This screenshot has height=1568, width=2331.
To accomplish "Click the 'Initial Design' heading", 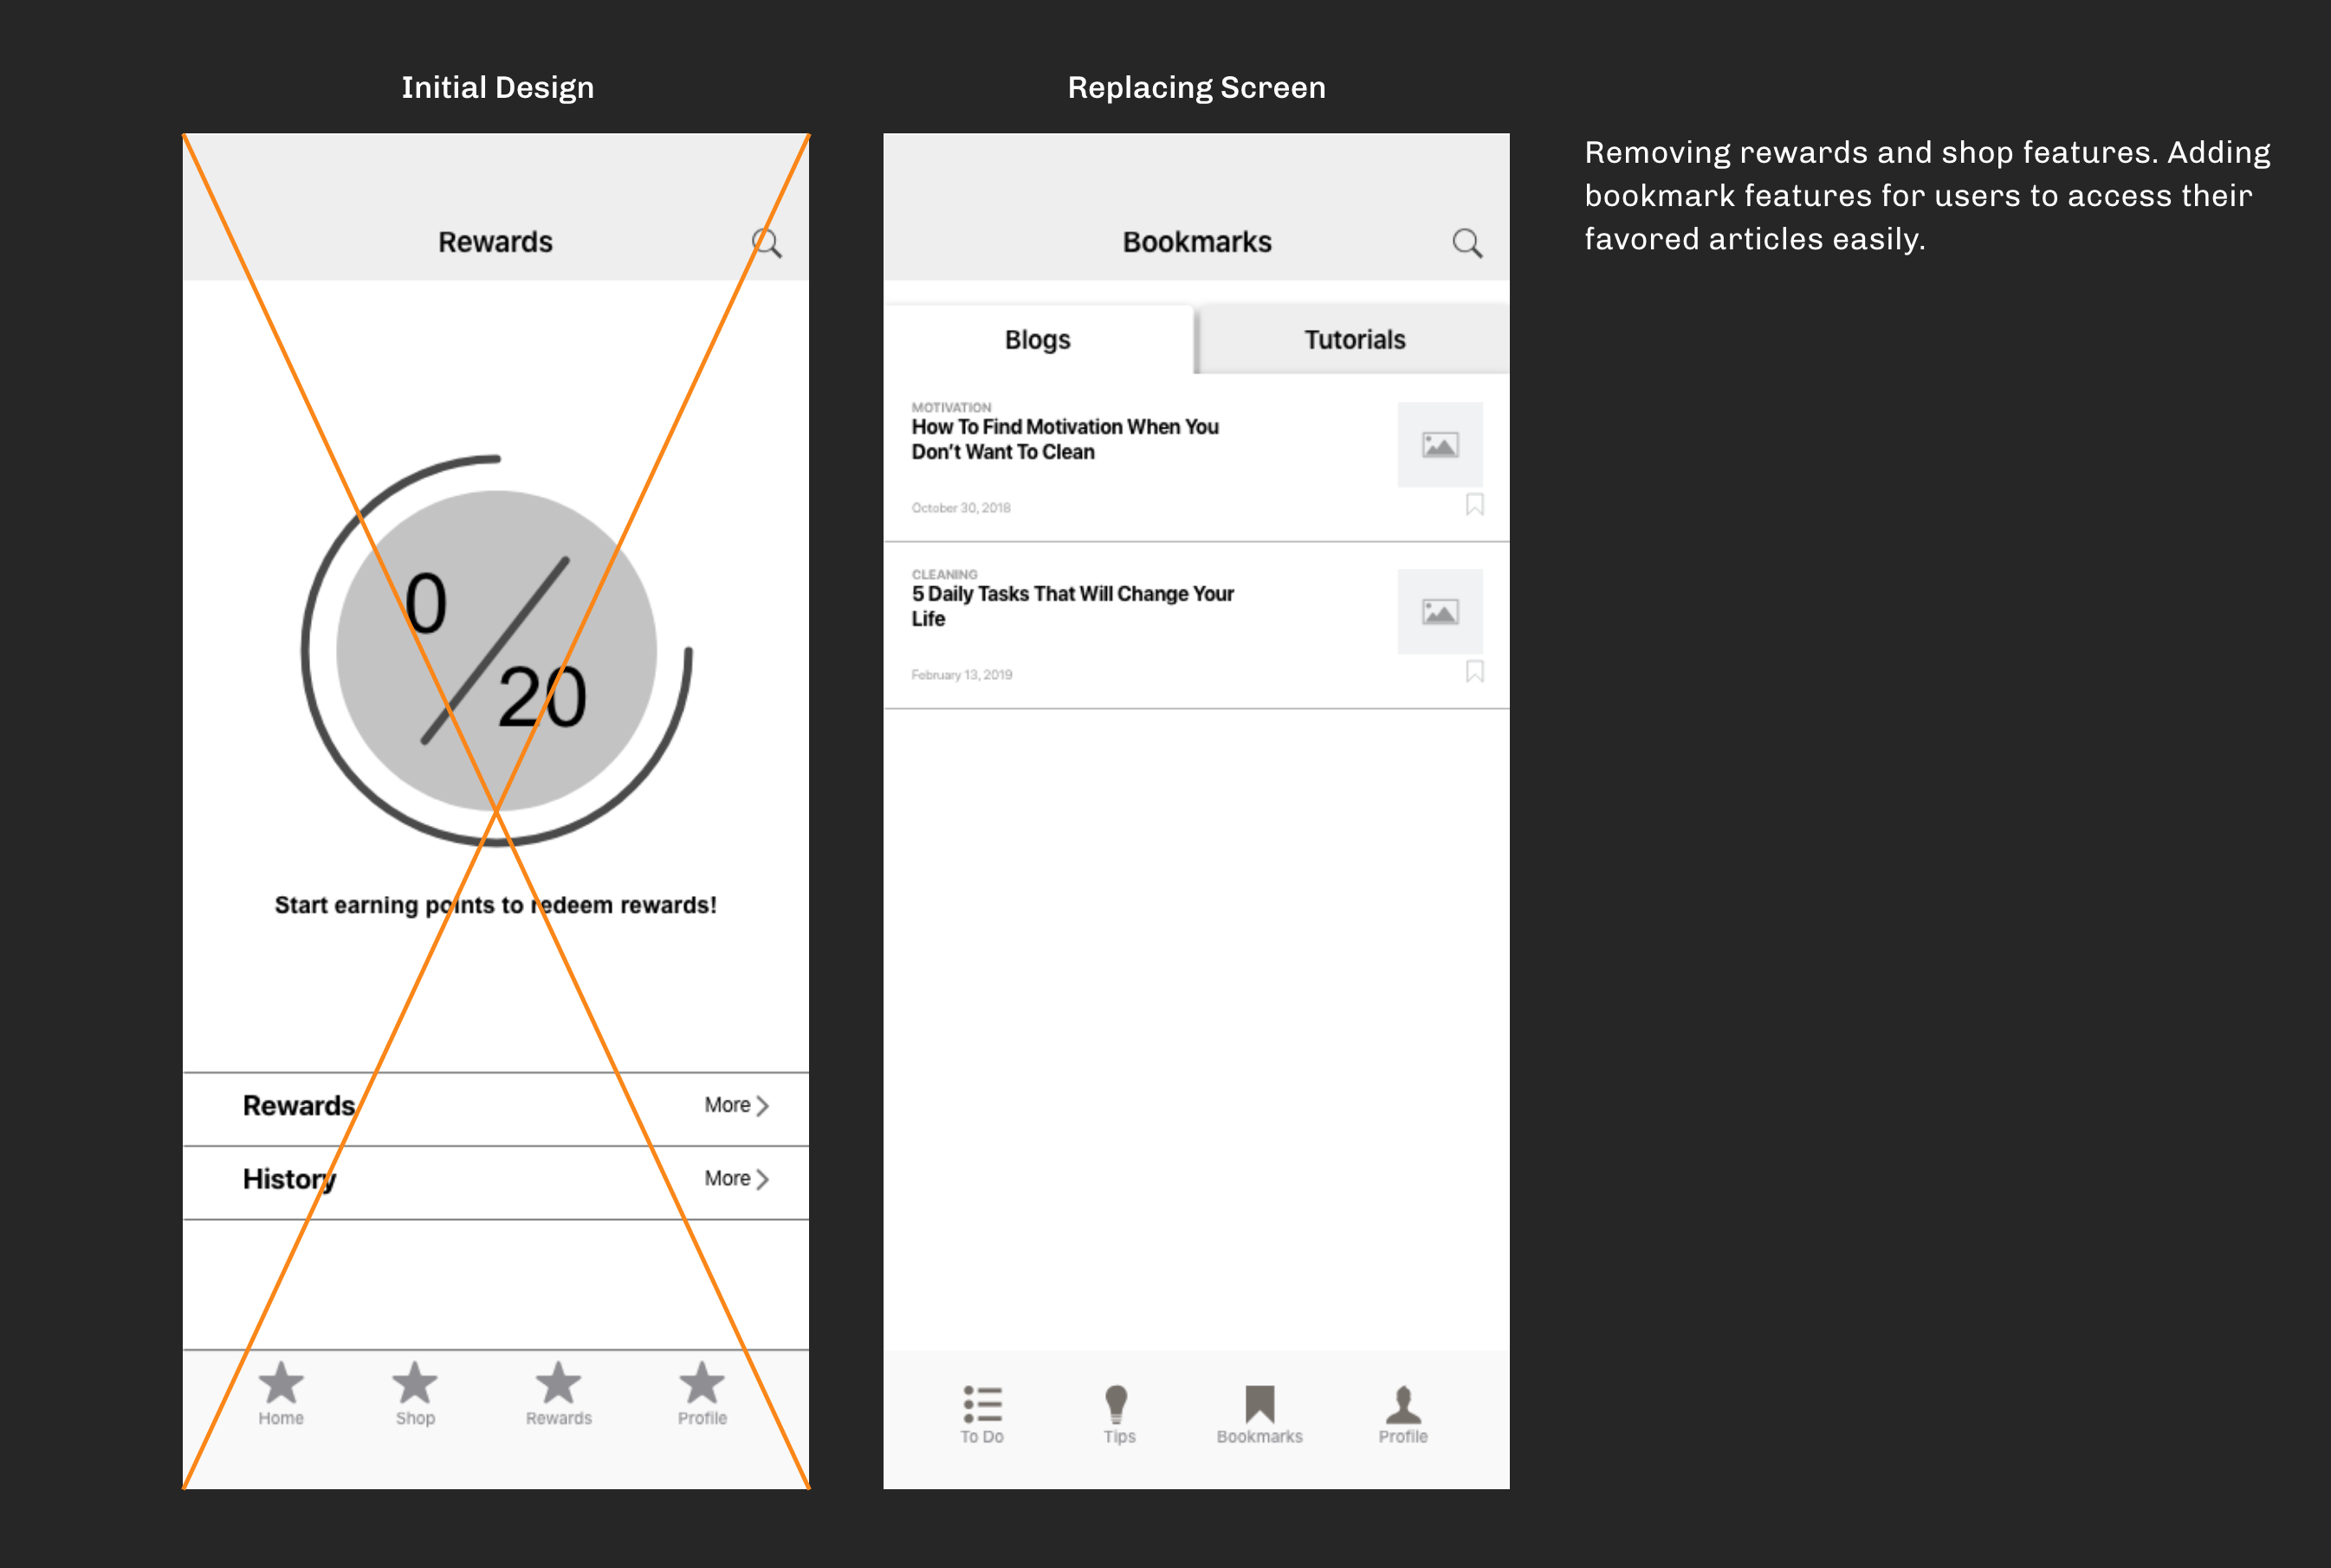I will [x=497, y=87].
